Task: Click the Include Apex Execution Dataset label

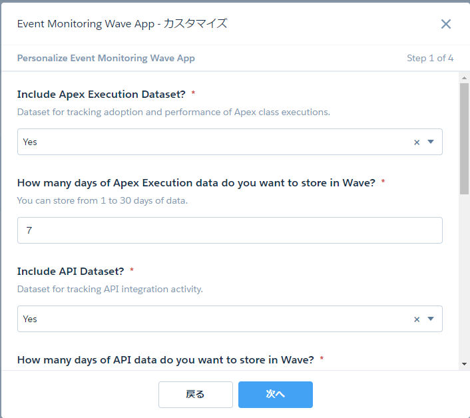Action: [101, 95]
